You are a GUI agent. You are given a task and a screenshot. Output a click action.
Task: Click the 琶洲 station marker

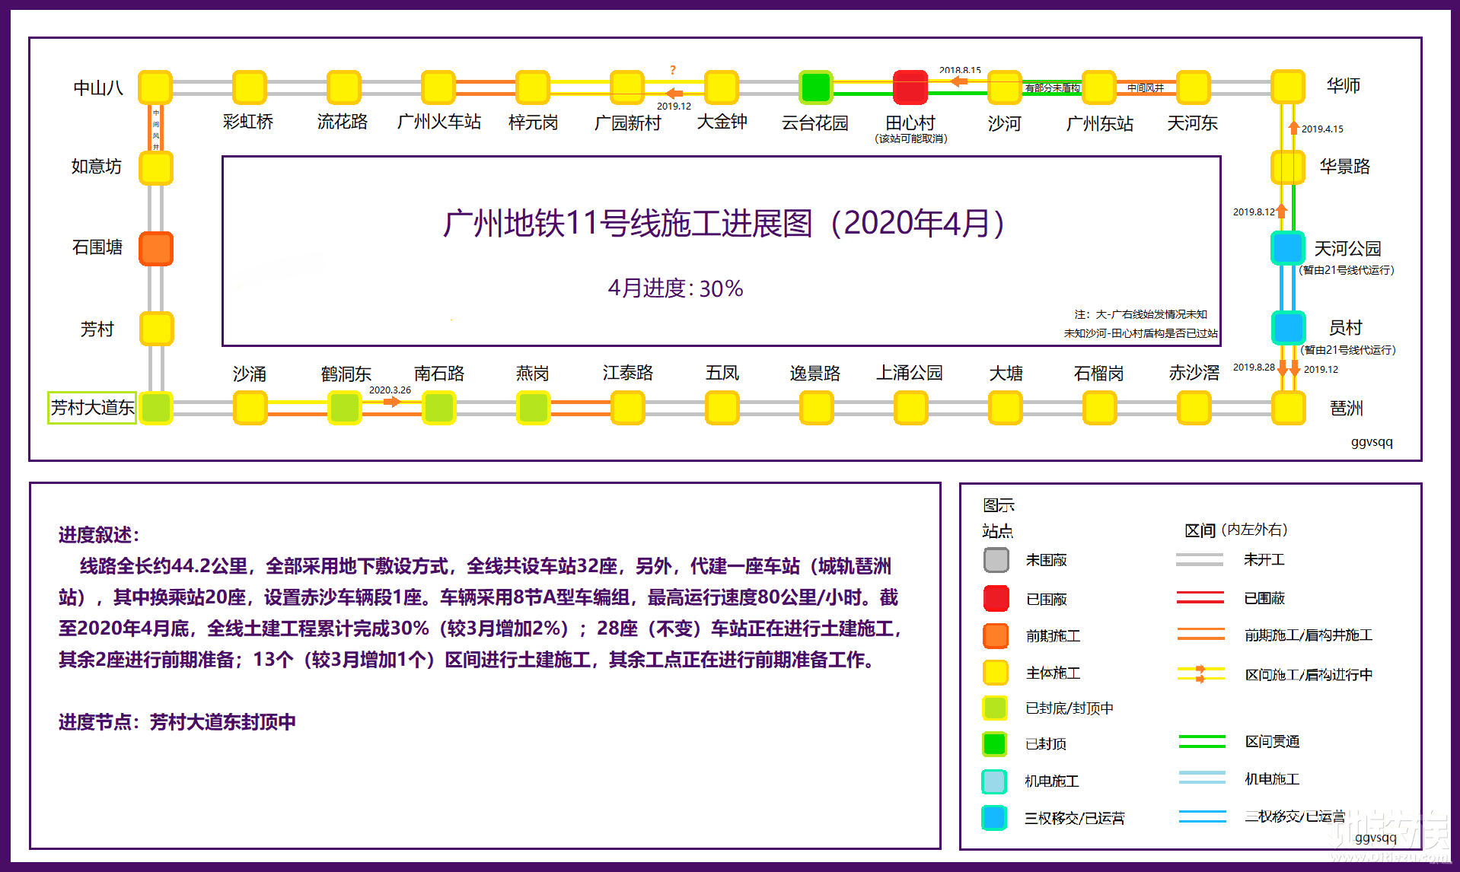click(1289, 408)
